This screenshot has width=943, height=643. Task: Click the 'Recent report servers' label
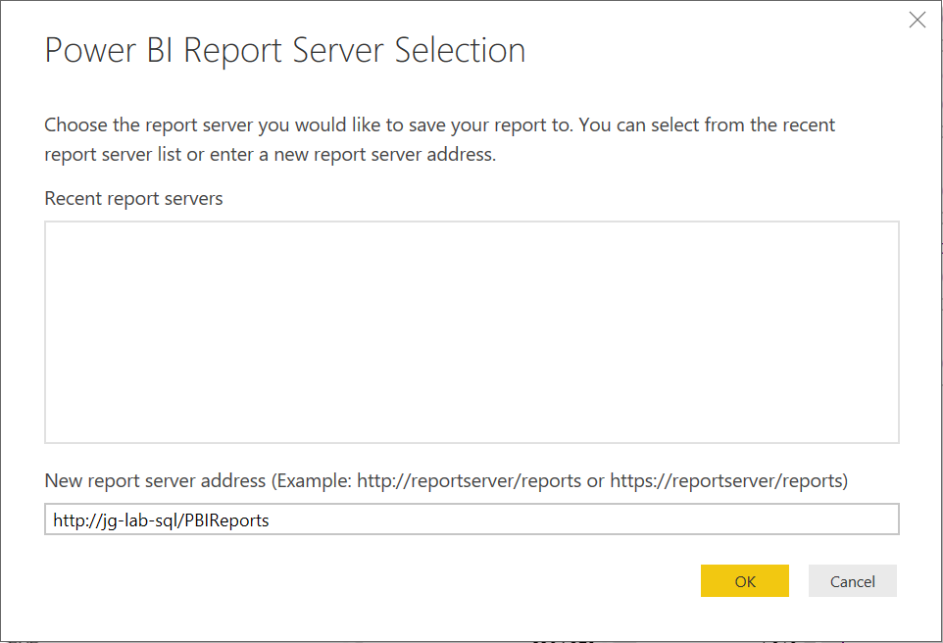click(x=133, y=199)
